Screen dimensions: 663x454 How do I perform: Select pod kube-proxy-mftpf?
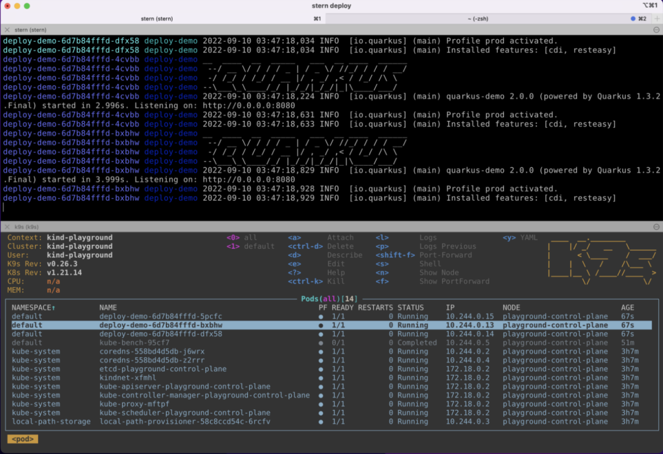point(331,404)
